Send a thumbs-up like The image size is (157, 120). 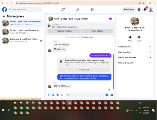(112, 95)
